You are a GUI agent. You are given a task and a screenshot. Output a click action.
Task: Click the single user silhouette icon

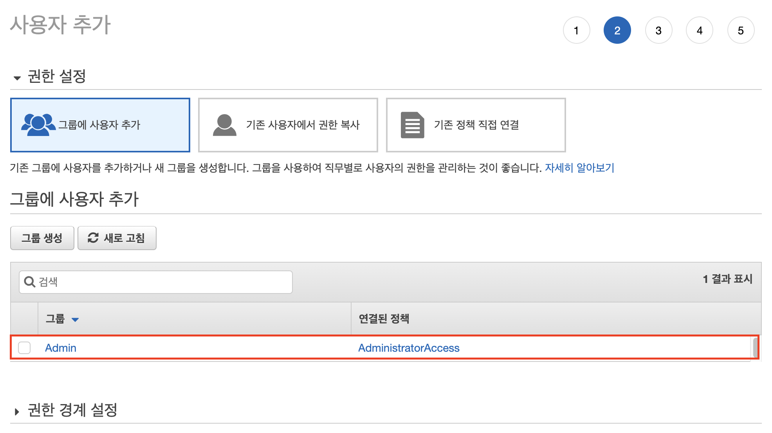[224, 125]
